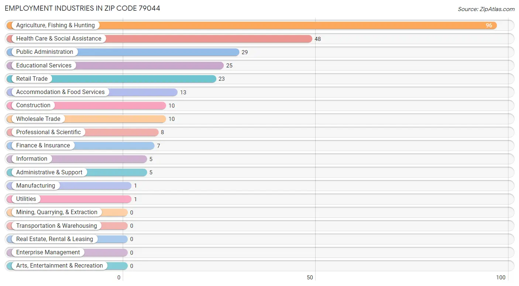The width and height of the screenshot is (519, 286).
Task: Click the value 25 beside Educational Services bar
Action: 229,66
